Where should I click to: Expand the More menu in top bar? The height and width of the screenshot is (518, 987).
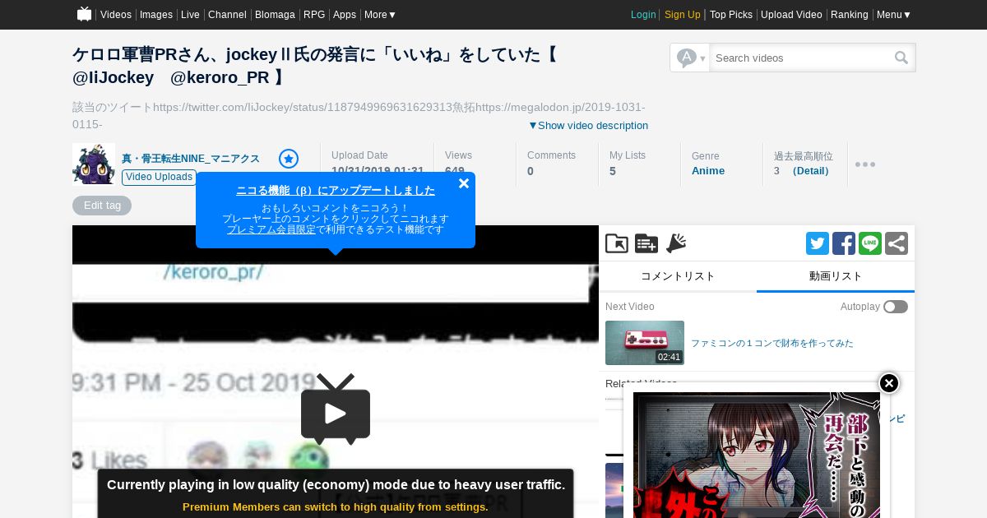381,15
